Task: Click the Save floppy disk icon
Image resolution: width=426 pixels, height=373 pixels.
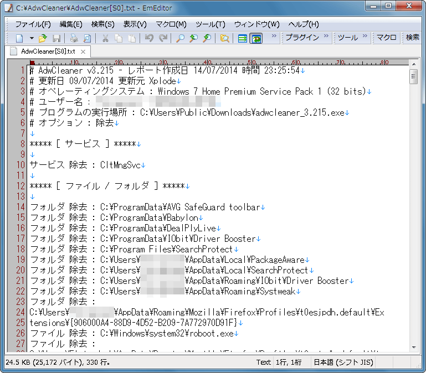Action: click(x=57, y=38)
